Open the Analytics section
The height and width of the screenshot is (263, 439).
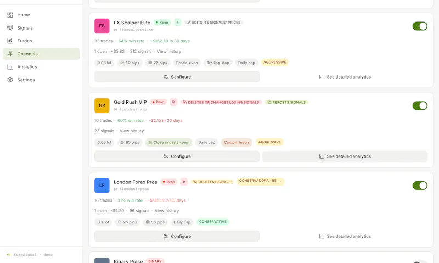41,66
